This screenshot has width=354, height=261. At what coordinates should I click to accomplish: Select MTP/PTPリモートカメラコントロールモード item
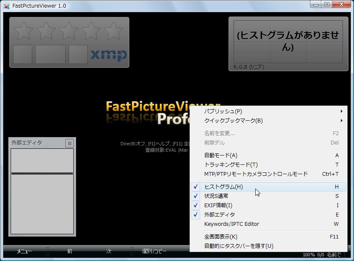point(268,174)
